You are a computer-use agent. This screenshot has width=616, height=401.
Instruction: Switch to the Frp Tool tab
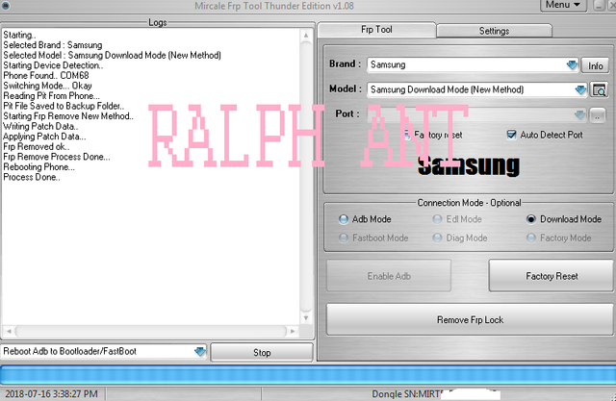click(376, 30)
